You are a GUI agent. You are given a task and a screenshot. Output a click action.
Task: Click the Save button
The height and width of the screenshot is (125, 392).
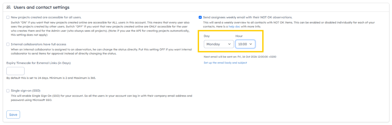[13, 115]
